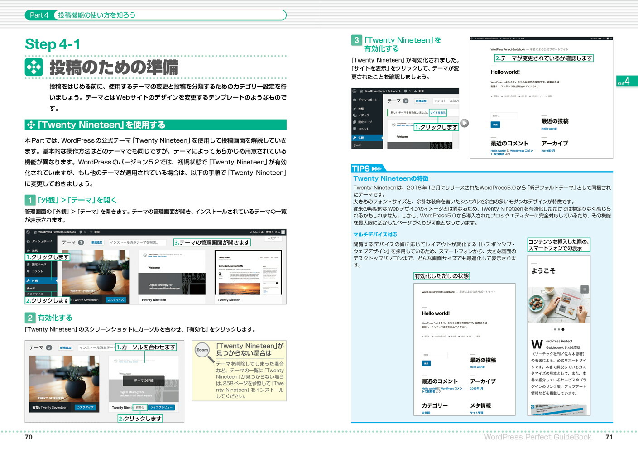Click the comment bubble icon in step 3 admin bar
This screenshot has width=638, height=453.
(x=406, y=91)
